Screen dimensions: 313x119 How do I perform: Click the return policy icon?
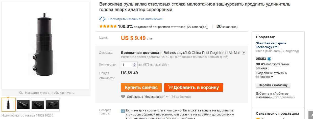pyautogui.click(x=123, y=111)
